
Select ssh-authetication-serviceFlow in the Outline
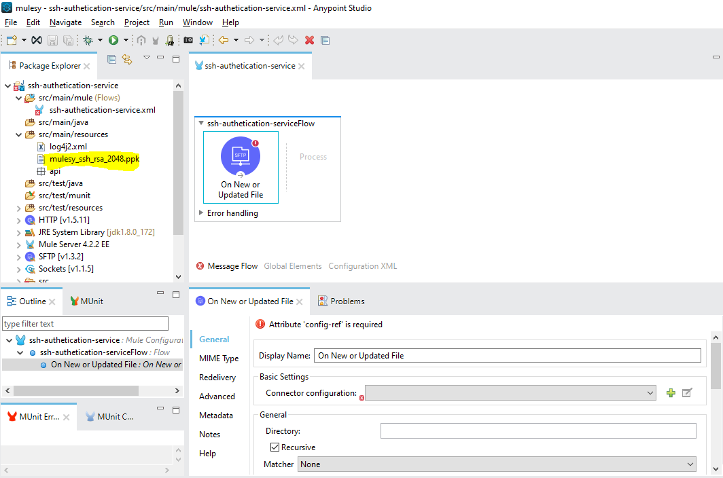(x=94, y=352)
